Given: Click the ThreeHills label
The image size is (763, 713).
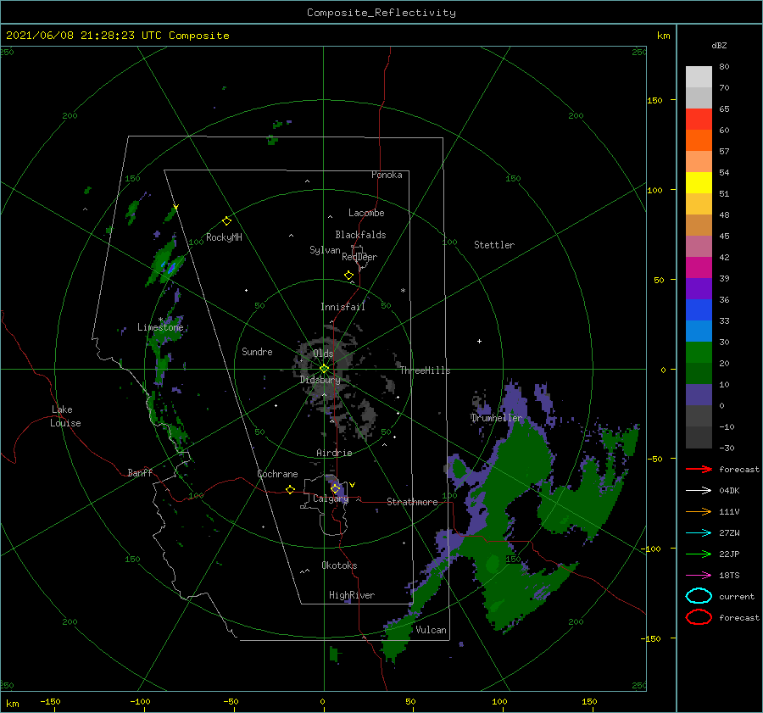Looking at the screenshot, I should [425, 370].
